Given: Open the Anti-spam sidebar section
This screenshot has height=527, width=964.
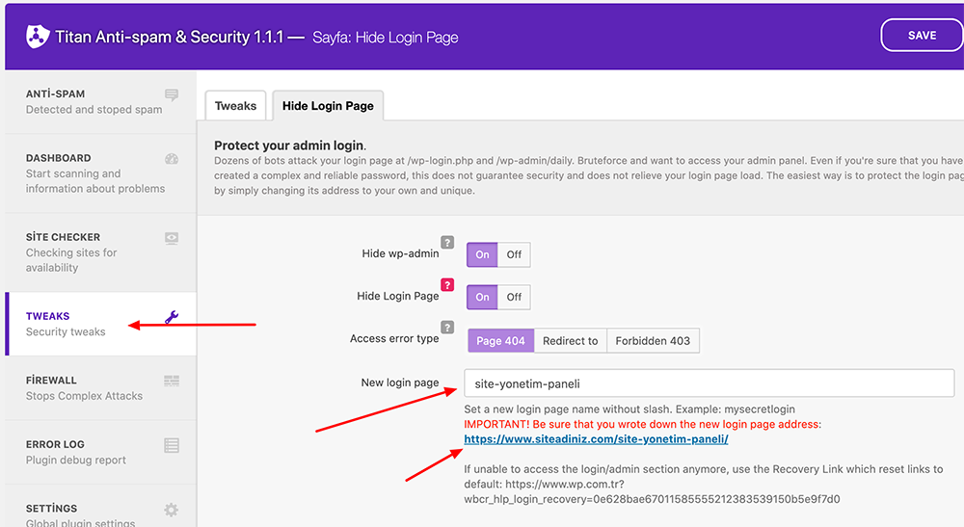Looking at the screenshot, I should click(x=100, y=101).
